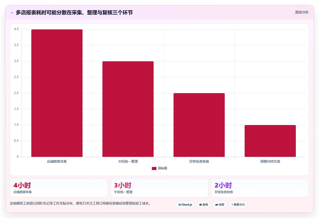Click the 1.0 y-axis tick label
This screenshot has width=319, height=218.
coord(16,125)
